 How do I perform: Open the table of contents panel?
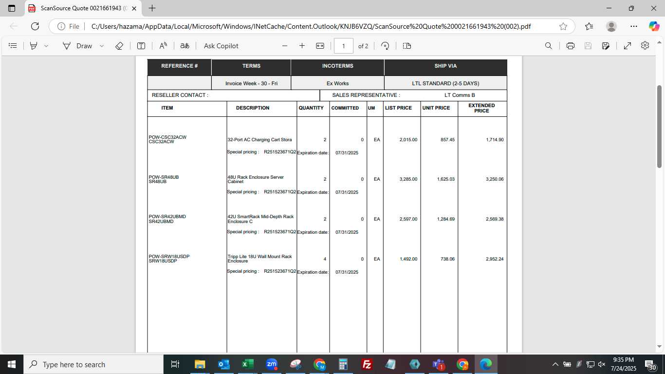(13, 46)
